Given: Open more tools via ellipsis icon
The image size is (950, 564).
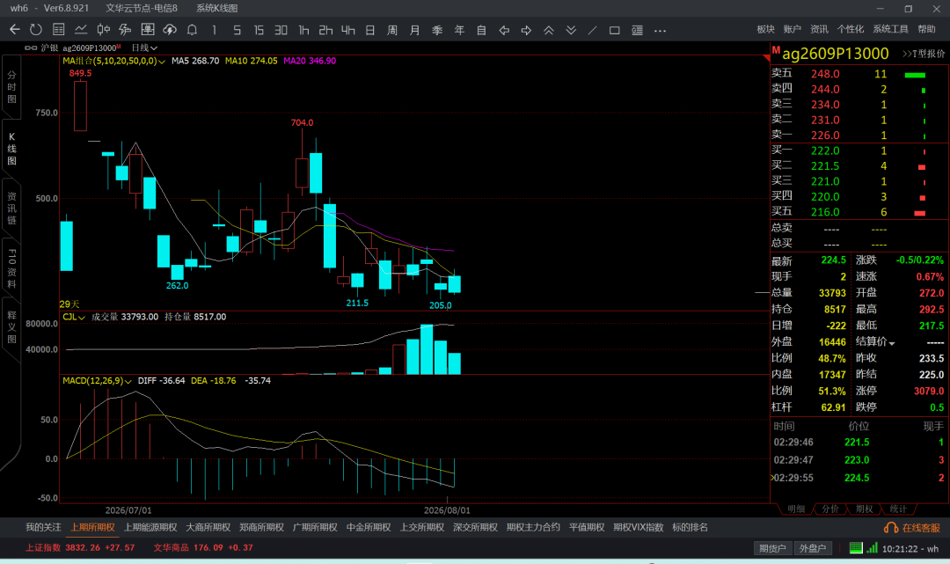Looking at the screenshot, I should click(x=660, y=30).
